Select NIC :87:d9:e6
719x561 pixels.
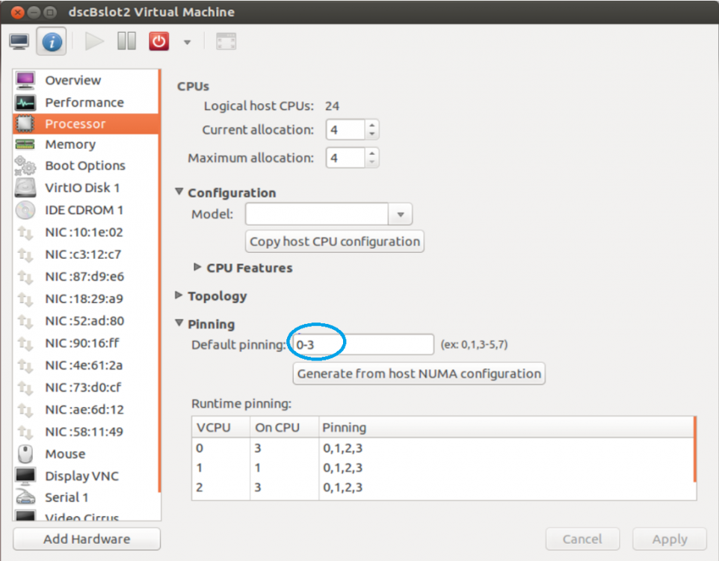[x=86, y=277]
